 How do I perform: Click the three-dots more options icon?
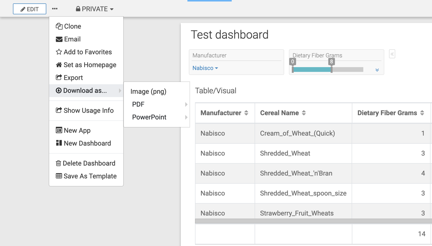55,9
